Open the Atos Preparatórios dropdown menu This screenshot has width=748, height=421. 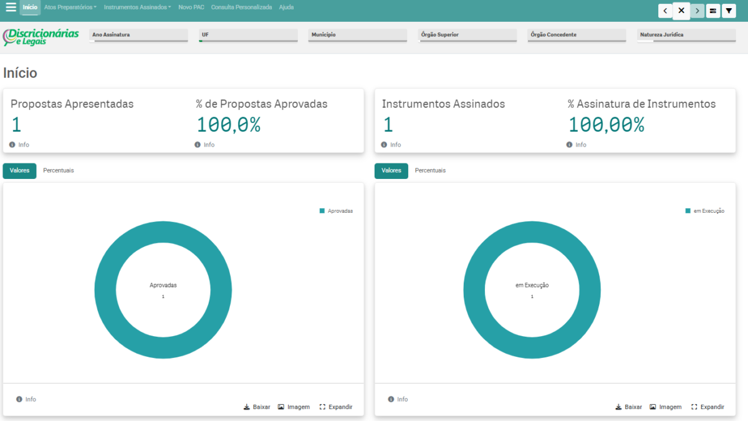(70, 7)
